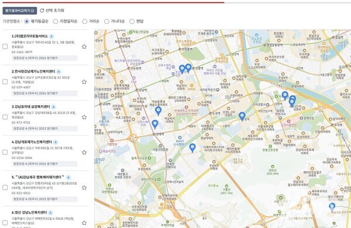Choose 거리순 sorting radio
The width and height of the screenshot is (351, 228).
point(85,22)
